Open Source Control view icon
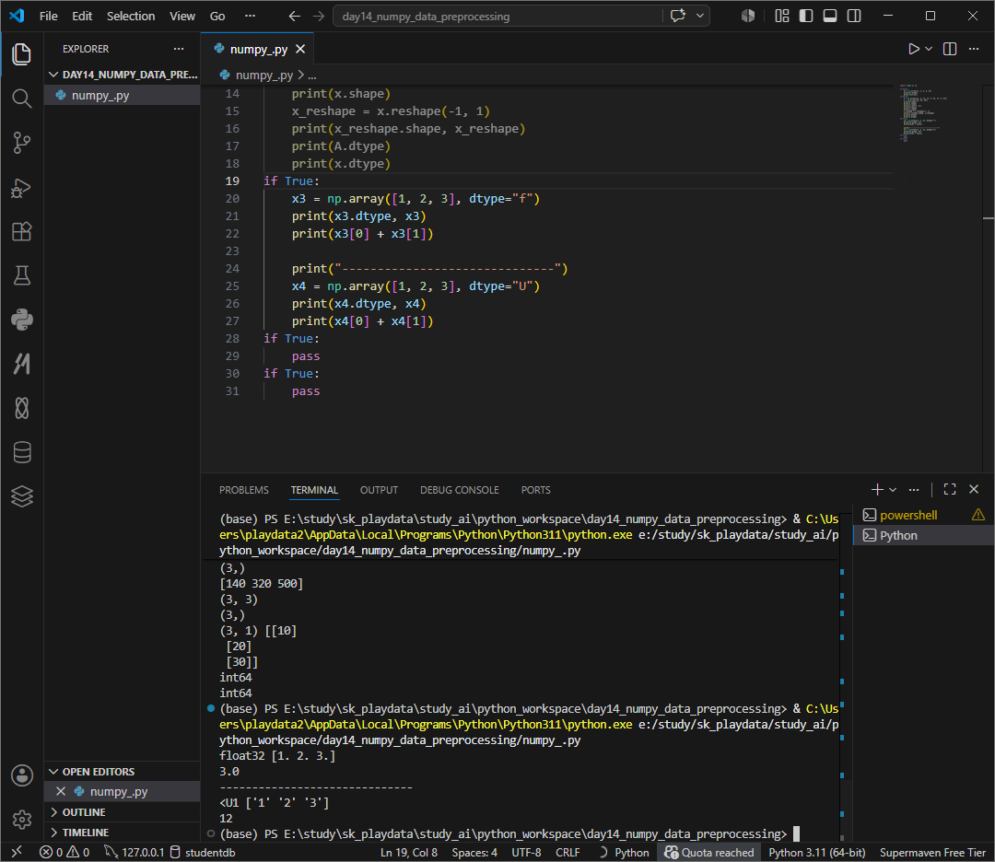This screenshot has height=862, width=995. [21, 143]
